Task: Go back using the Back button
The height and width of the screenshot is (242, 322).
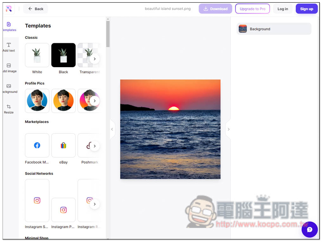Action: click(36, 9)
